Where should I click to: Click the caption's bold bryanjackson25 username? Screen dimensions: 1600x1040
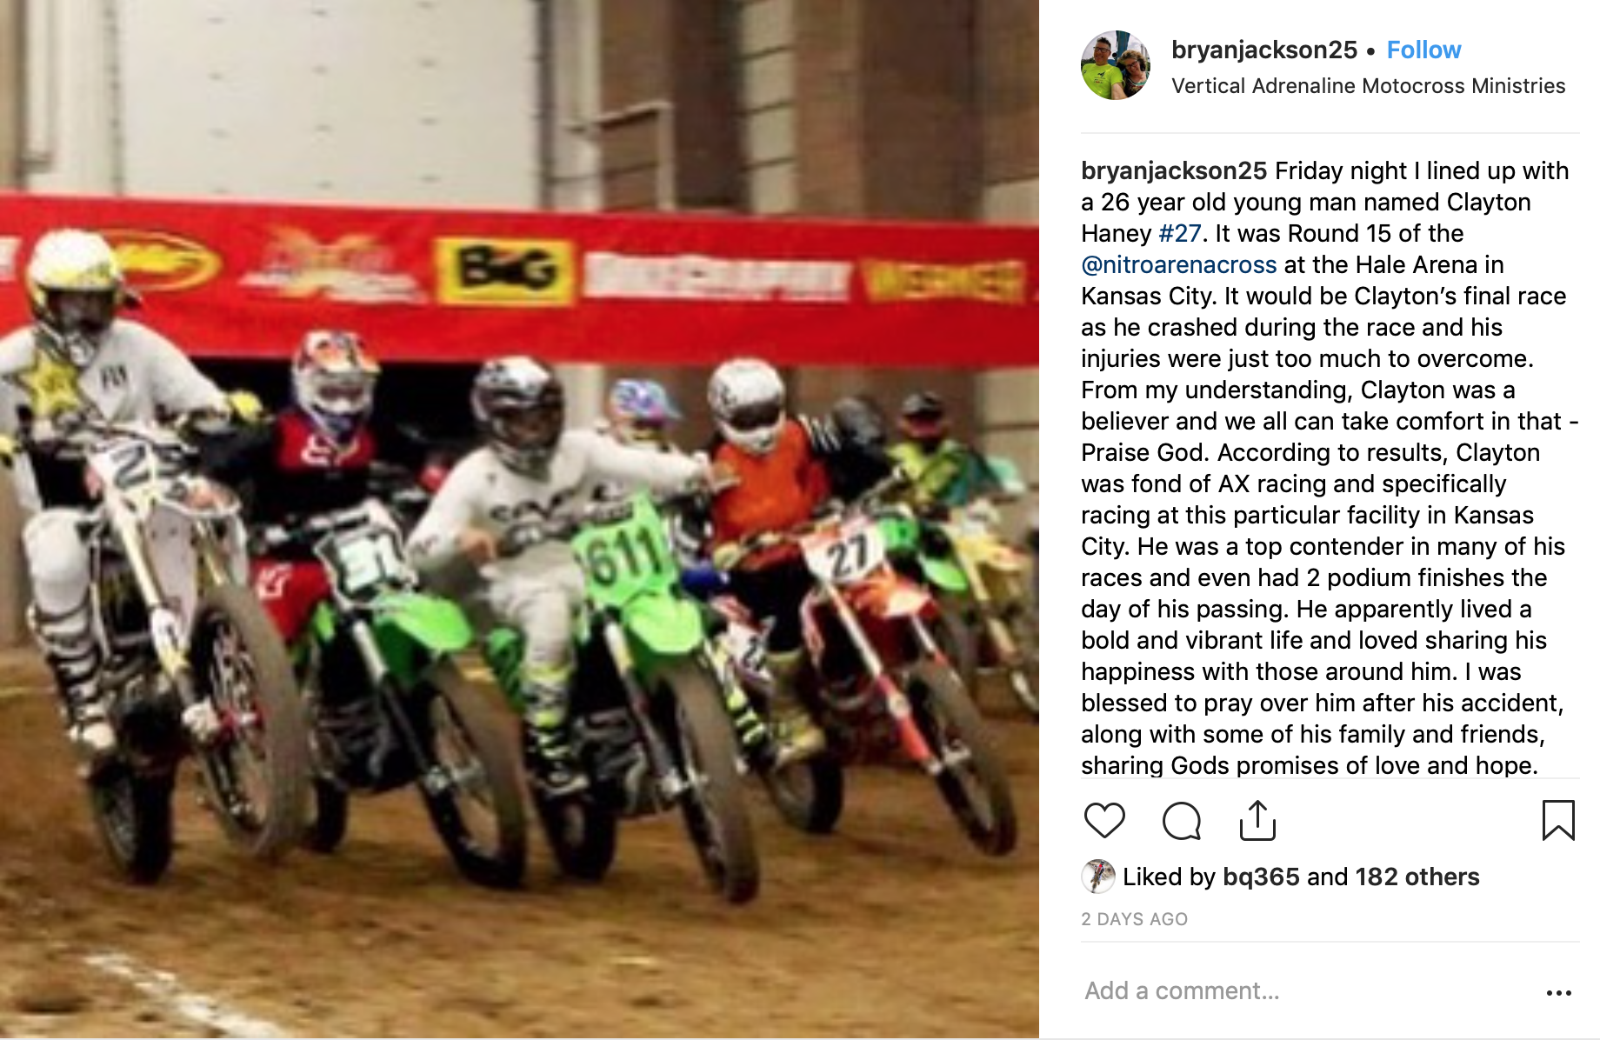click(1174, 170)
